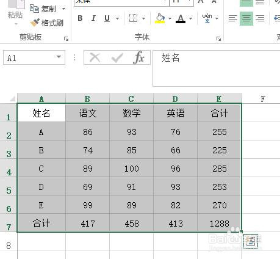
Task: Click cell with value 253
Action: (219, 186)
